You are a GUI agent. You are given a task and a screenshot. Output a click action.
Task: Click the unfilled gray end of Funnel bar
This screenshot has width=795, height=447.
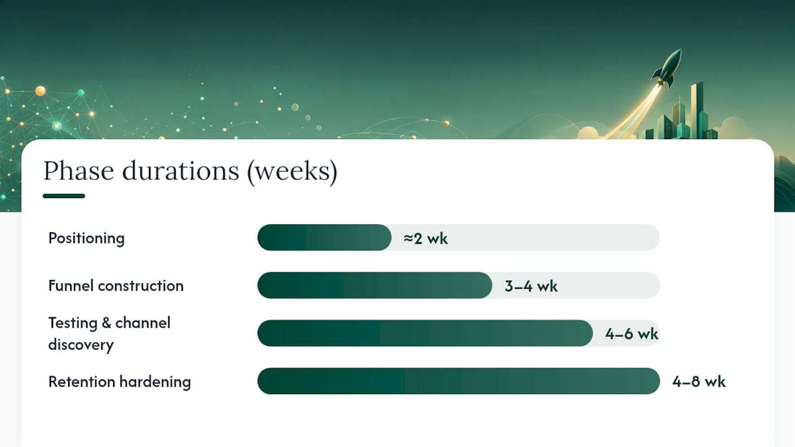(x=609, y=286)
